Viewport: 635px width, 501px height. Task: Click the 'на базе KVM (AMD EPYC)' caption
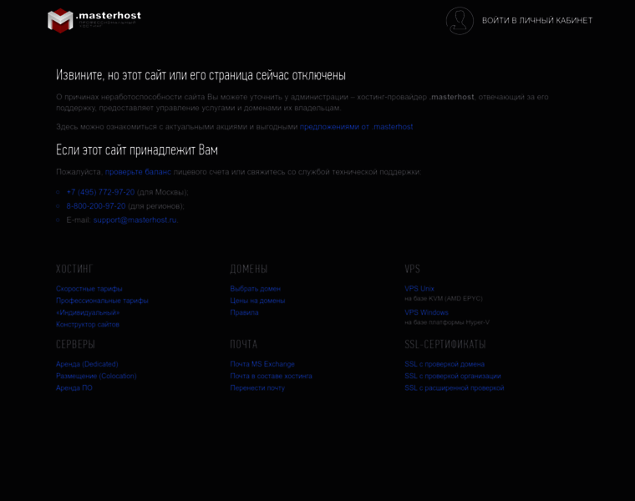tap(444, 299)
